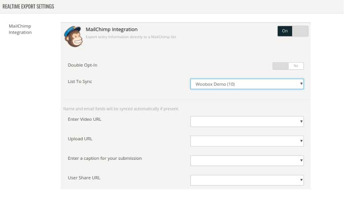Click arrow on Woobox Demo (10) select
This screenshot has height=198, width=344.
tap(301, 83)
